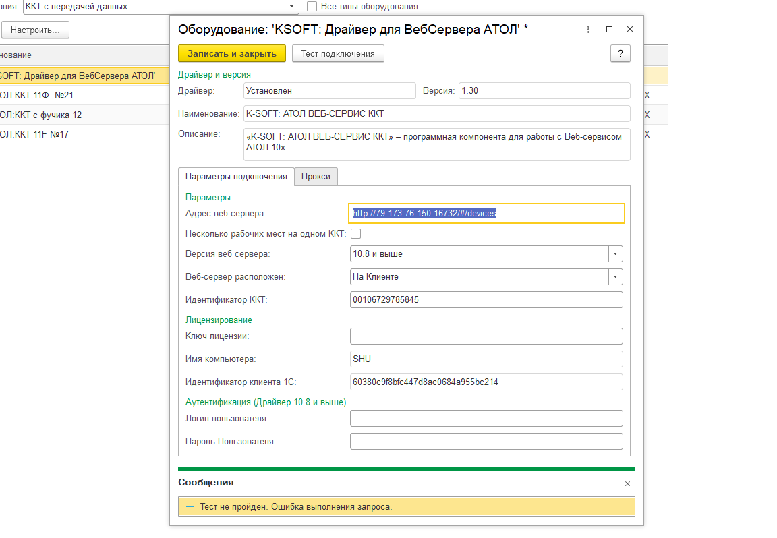The width and height of the screenshot is (777, 538).
Task: Open help with the question mark button
Action: tap(621, 53)
